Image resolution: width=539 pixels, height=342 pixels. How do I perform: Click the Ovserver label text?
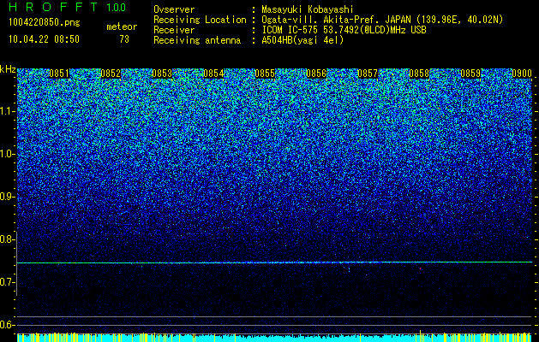coord(174,9)
